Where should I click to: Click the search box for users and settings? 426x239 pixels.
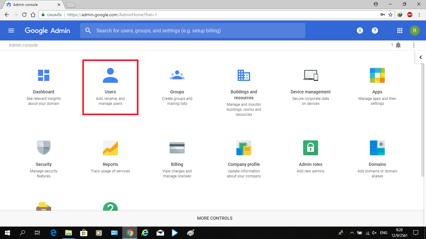point(192,30)
